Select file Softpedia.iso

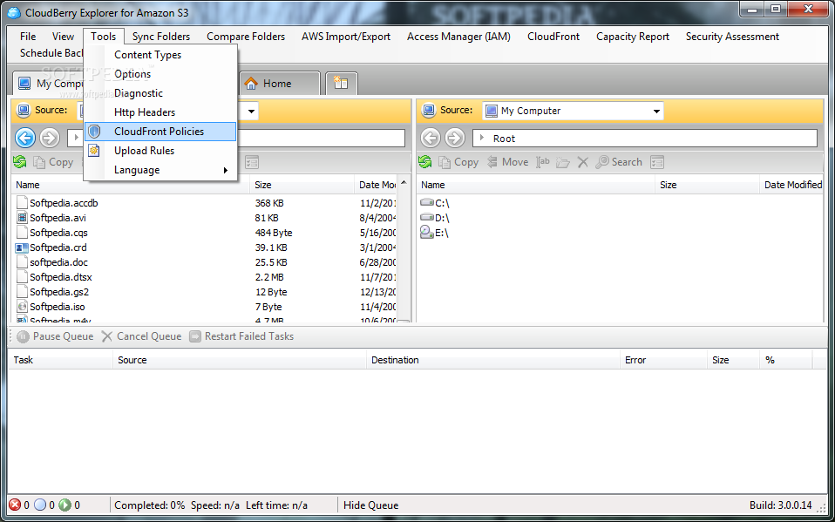coord(57,308)
